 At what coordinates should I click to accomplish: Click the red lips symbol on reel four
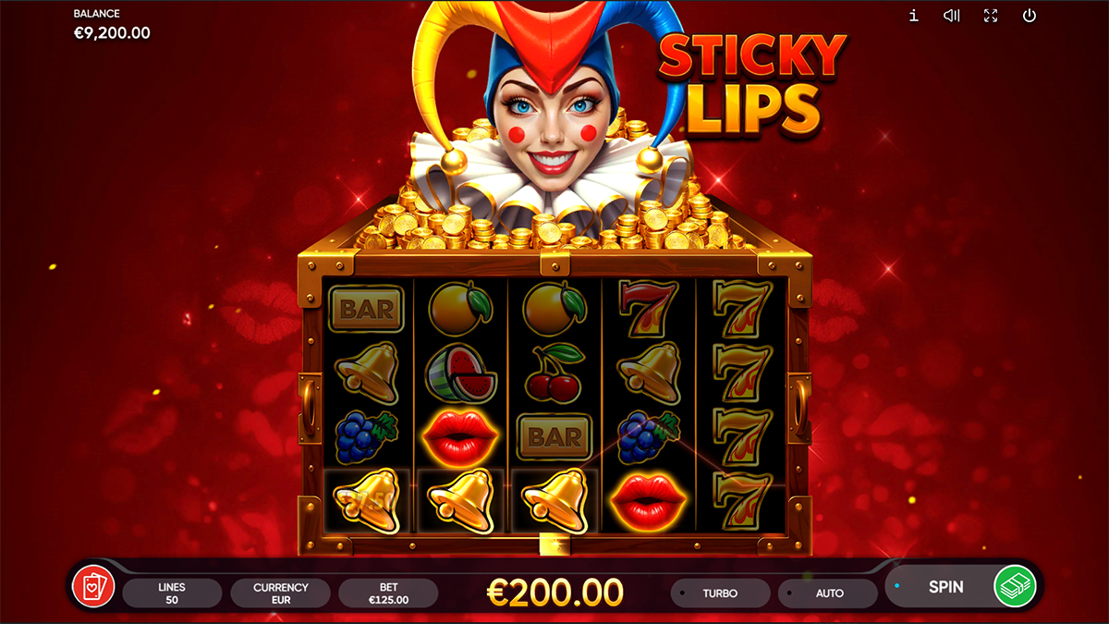pyautogui.click(x=649, y=500)
